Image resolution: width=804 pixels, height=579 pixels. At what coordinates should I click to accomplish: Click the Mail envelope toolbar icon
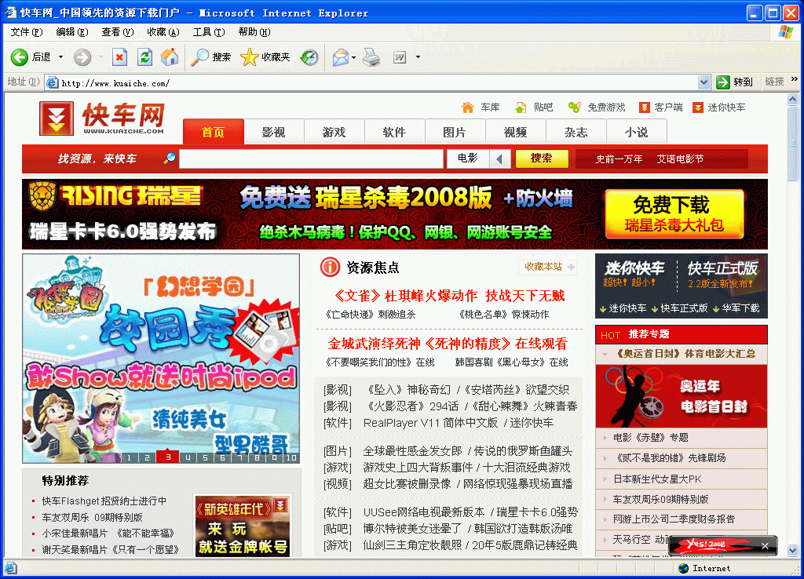pyautogui.click(x=340, y=56)
